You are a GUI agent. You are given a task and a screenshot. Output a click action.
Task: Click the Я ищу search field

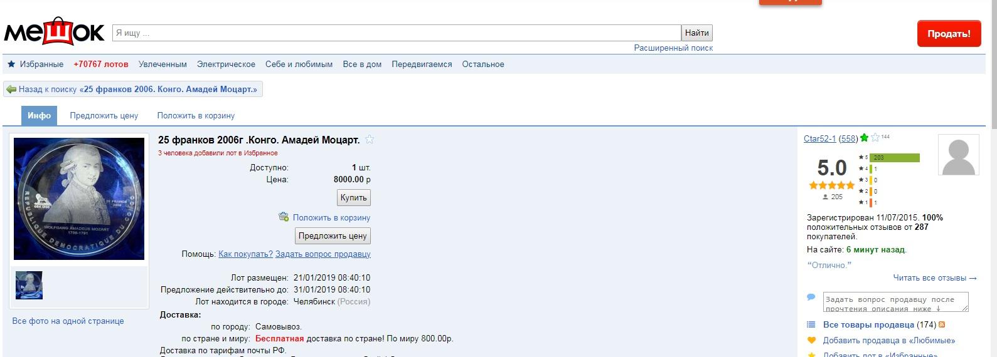[397, 33]
